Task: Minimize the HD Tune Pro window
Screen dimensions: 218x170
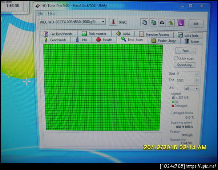Action: [183, 6]
